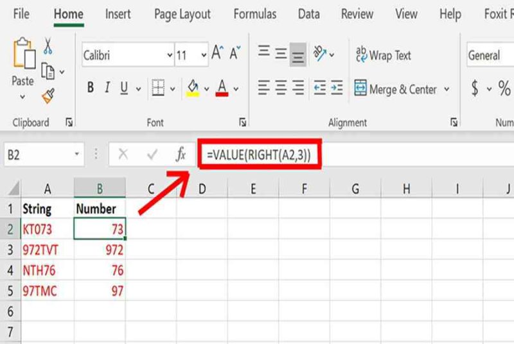Screen dimensions: 514x344
Task: Switch to the Formulas tab
Action: point(254,13)
